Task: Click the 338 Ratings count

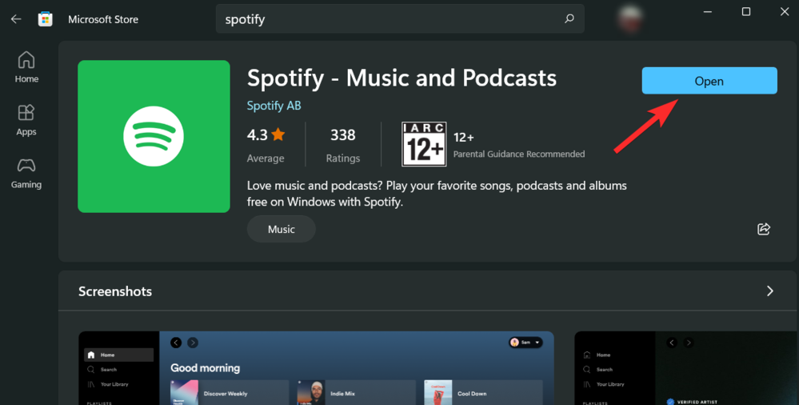Action: pyautogui.click(x=343, y=145)
